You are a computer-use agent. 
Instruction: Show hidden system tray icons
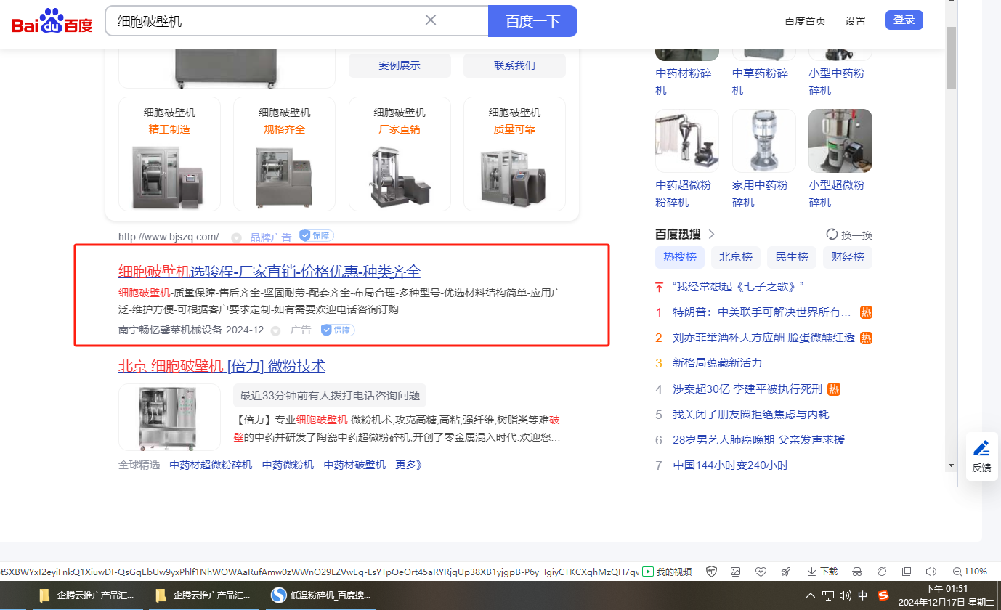811,595
